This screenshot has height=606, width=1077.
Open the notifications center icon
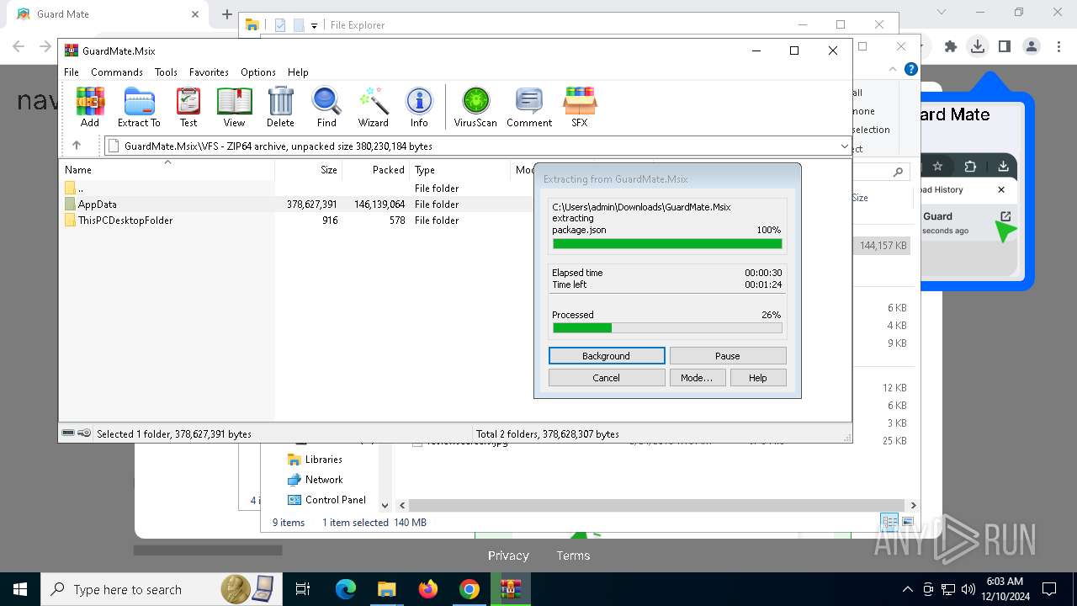point(1049,589)
